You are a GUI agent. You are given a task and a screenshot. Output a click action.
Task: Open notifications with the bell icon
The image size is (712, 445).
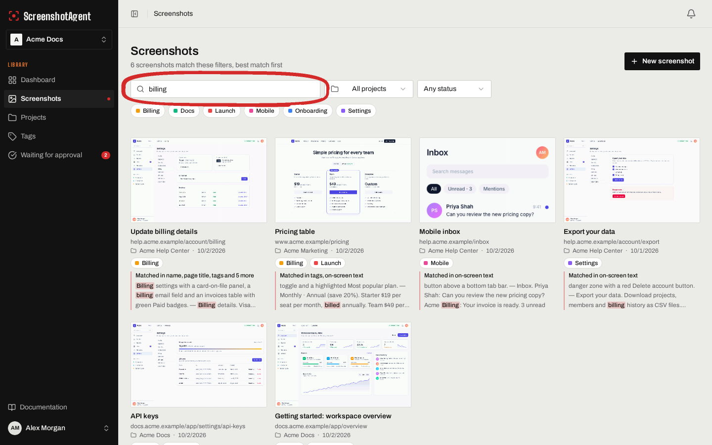[691, 14]
